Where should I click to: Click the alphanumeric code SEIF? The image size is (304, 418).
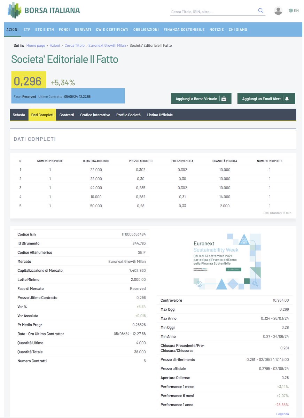(142, 253)
